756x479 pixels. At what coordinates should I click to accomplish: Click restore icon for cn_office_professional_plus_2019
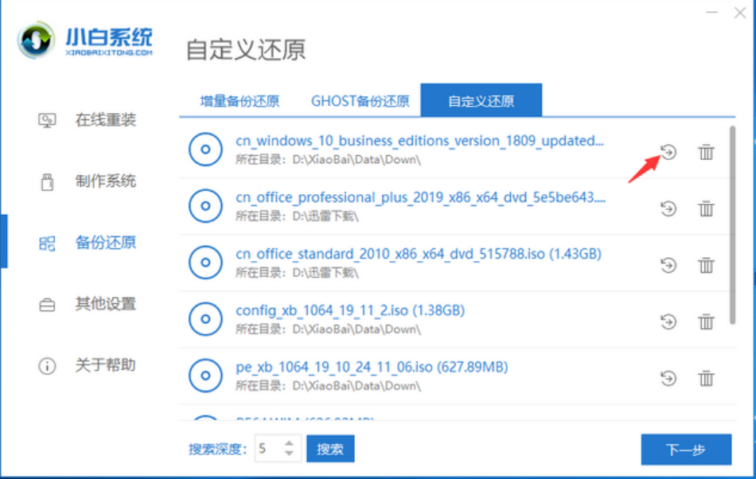(668, 208)
